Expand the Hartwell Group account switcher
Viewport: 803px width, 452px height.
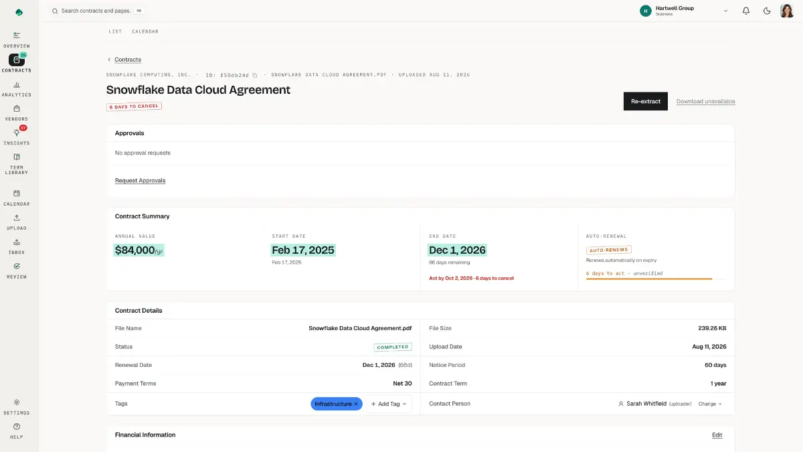(x=684, y=11)
